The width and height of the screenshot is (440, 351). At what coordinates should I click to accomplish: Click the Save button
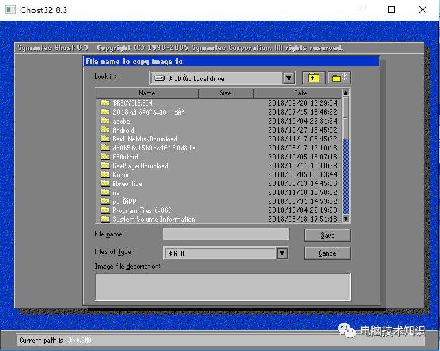coord(328,235)
